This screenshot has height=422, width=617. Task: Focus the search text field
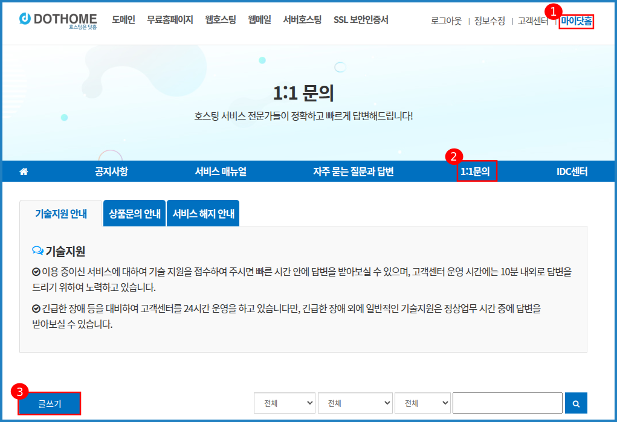pyautogui.click(x=507, y=403)
